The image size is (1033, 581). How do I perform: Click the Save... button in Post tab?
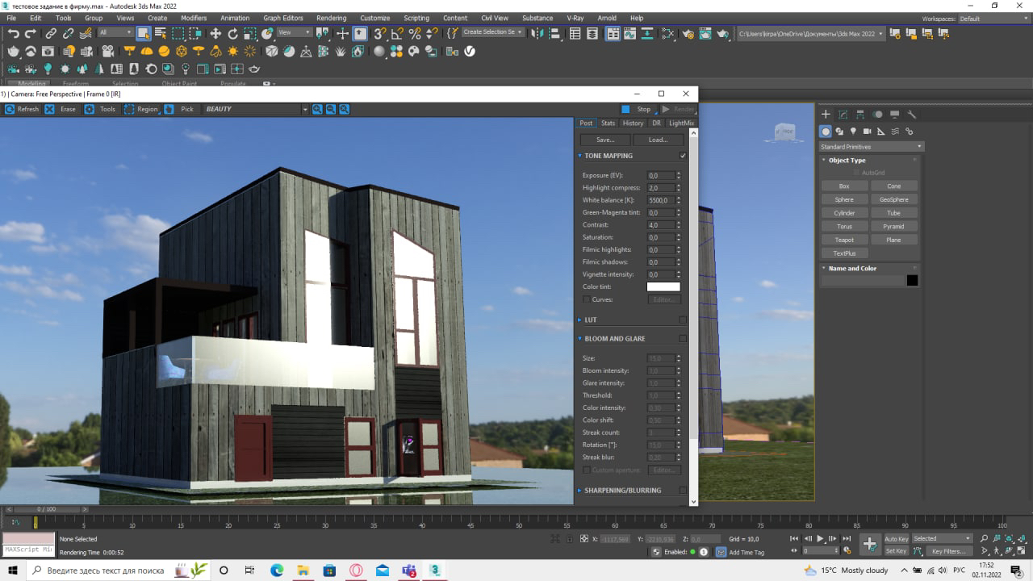coord(605,140)
